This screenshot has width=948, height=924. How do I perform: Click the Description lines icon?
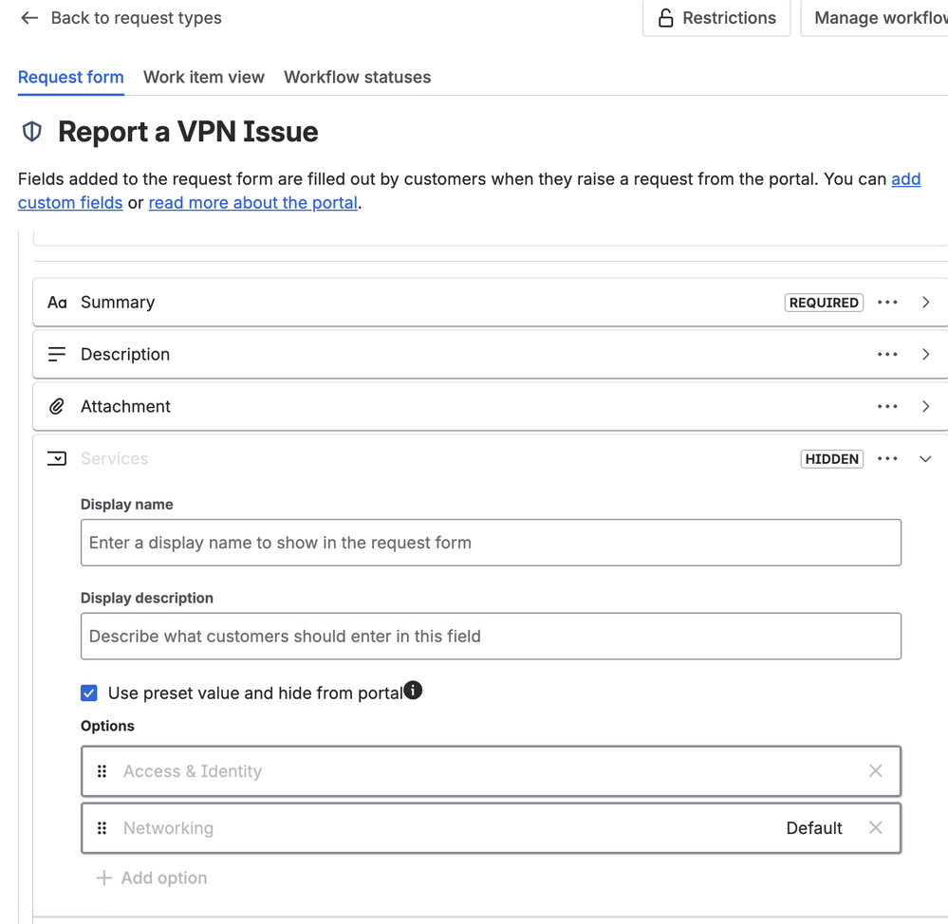pos(57,354)
